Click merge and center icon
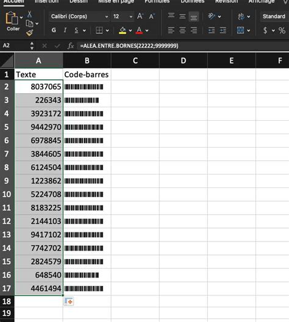 pyautogui.click(x=240, y=30)
